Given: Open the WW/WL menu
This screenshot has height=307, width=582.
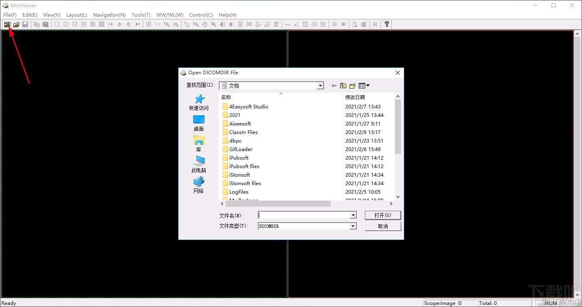Looking at the screenshot, I should tap(170, 15).
